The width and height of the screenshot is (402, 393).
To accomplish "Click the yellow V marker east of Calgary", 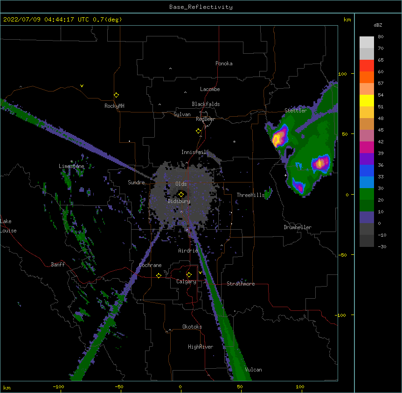I will click(x=200, y=272).
